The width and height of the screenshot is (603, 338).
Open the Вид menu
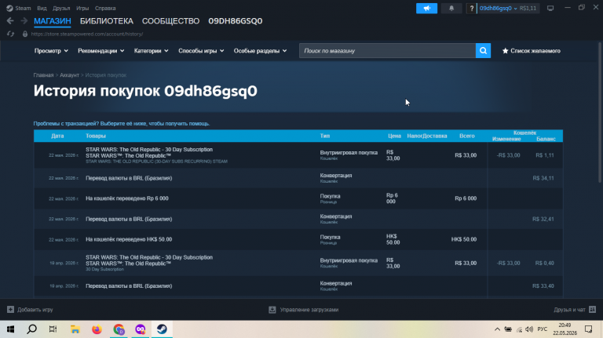pos(42,8)
